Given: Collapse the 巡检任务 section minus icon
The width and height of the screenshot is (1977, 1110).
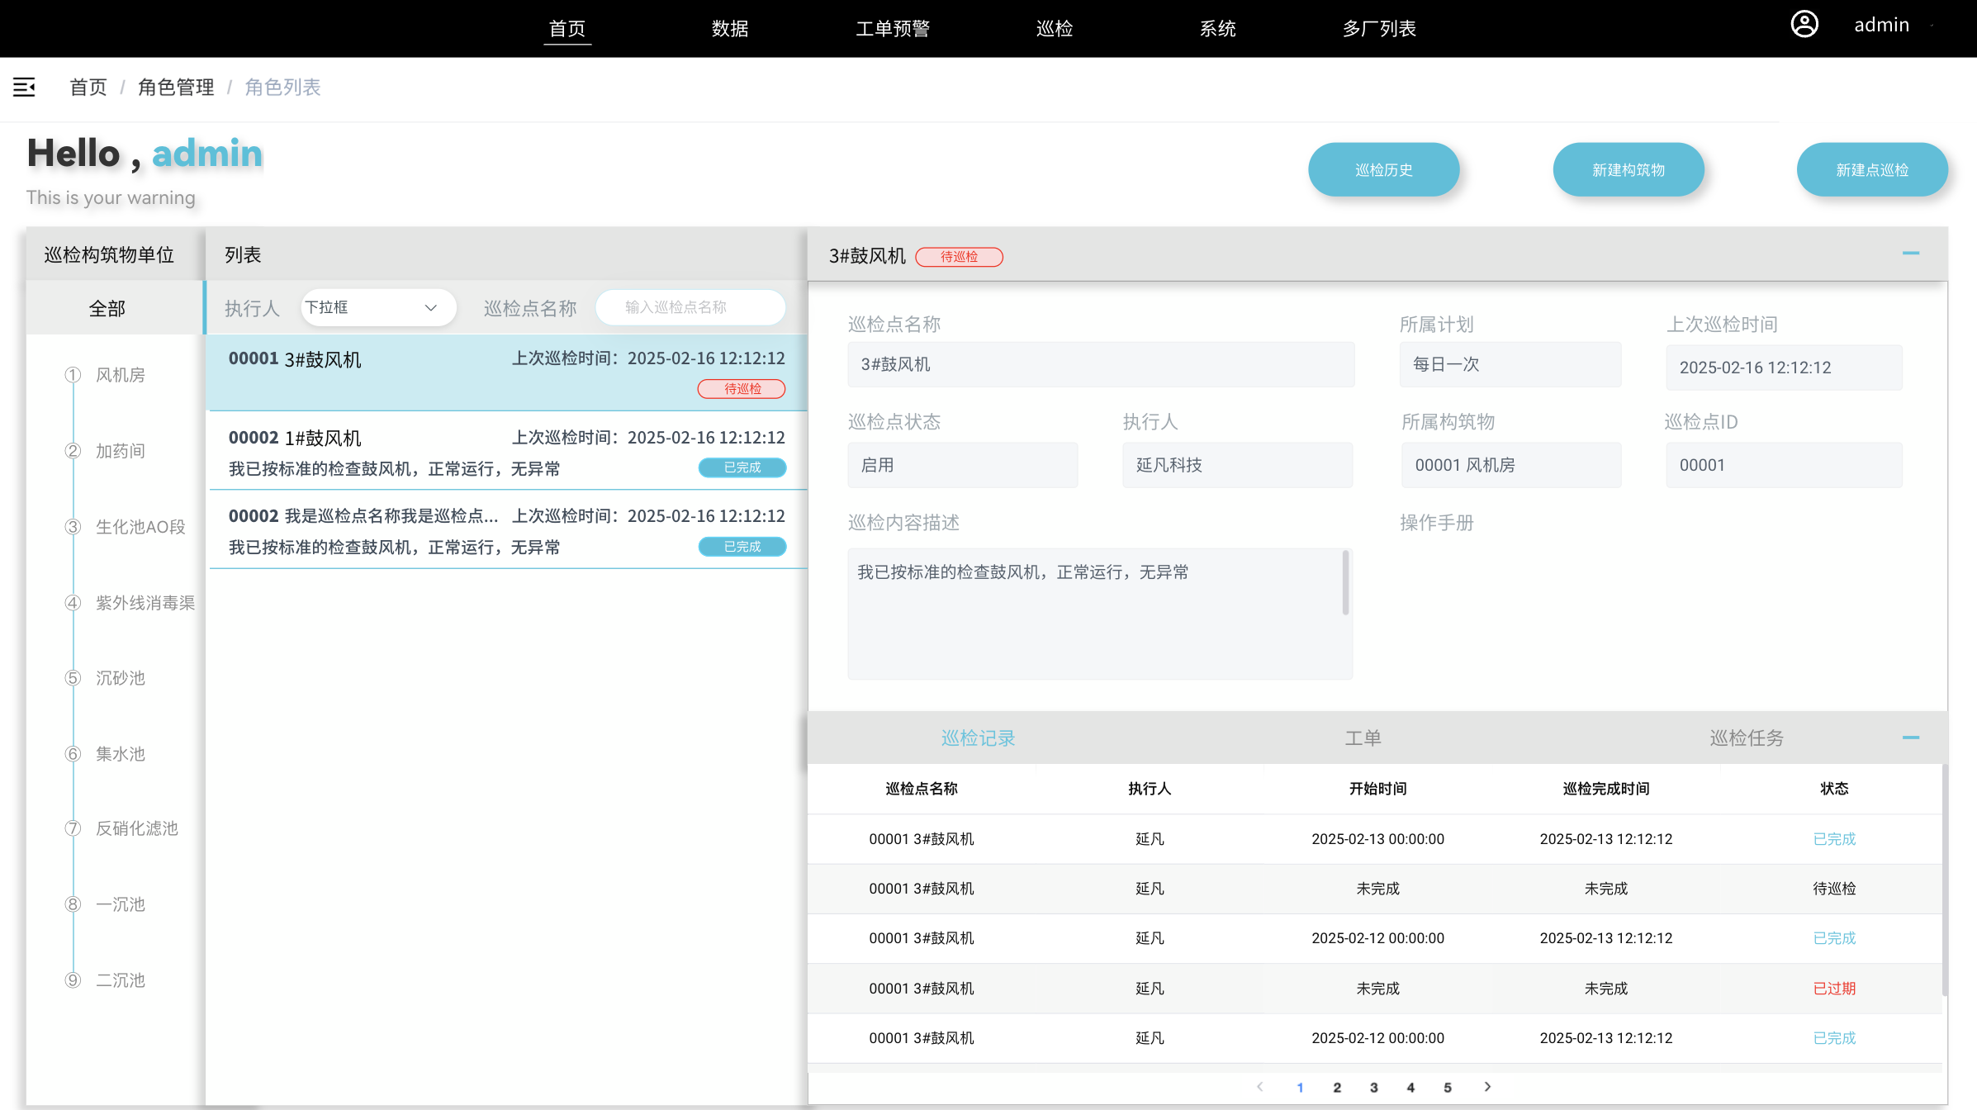Looking at the screenshot, I should [1910, 738].
